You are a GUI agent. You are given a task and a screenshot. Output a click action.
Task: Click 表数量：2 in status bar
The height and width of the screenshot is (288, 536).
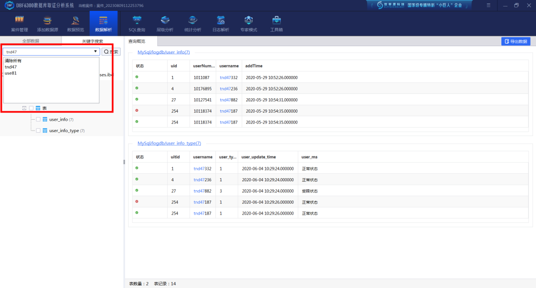(x=139, y=284)
